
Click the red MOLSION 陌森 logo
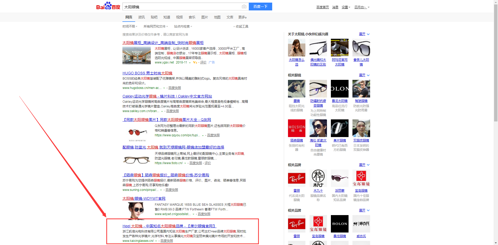(x=296, y=128)
